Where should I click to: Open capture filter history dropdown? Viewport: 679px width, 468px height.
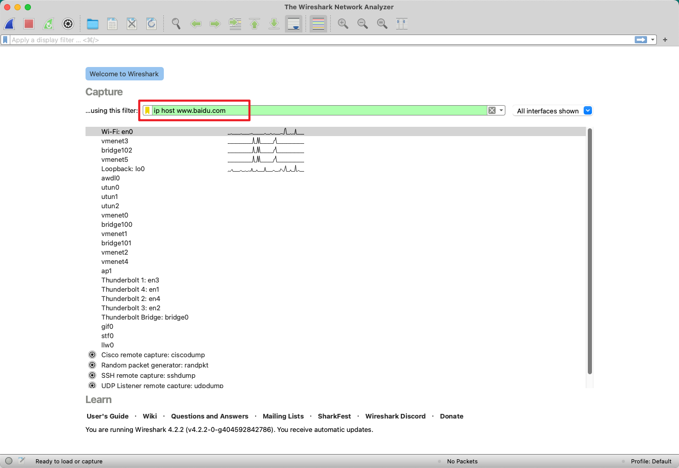point(501,110)
